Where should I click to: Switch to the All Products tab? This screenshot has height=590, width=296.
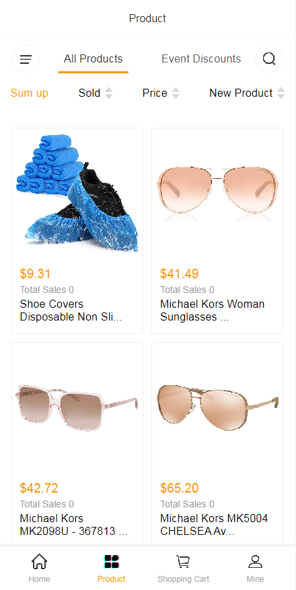(93, 59)
